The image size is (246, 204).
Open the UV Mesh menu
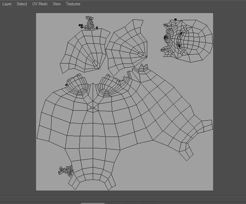pos(40,4)
